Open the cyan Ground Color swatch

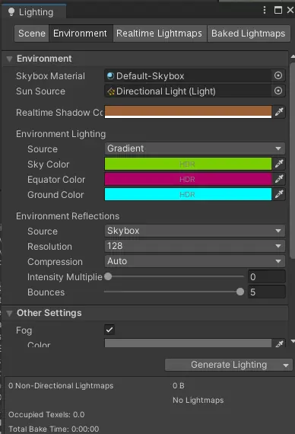coord(188,194)
